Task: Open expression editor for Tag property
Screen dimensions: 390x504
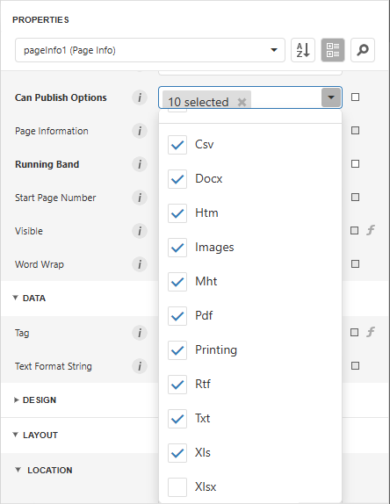Action: (x=371, y=332)
